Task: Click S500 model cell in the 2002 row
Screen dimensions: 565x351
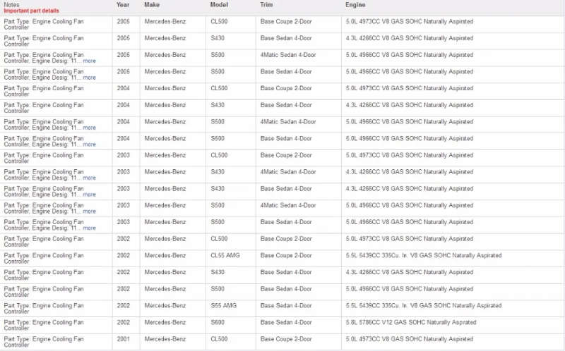Action: tap(218, 289)
